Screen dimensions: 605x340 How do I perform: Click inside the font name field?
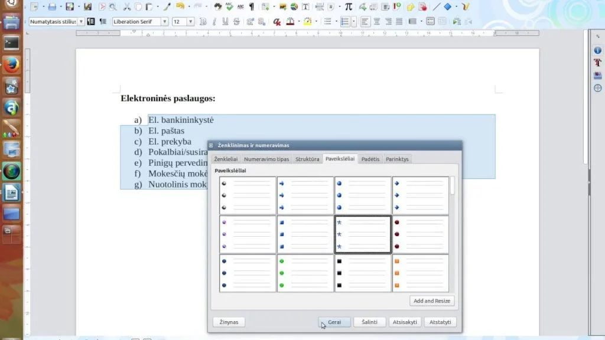click(137, 22)
